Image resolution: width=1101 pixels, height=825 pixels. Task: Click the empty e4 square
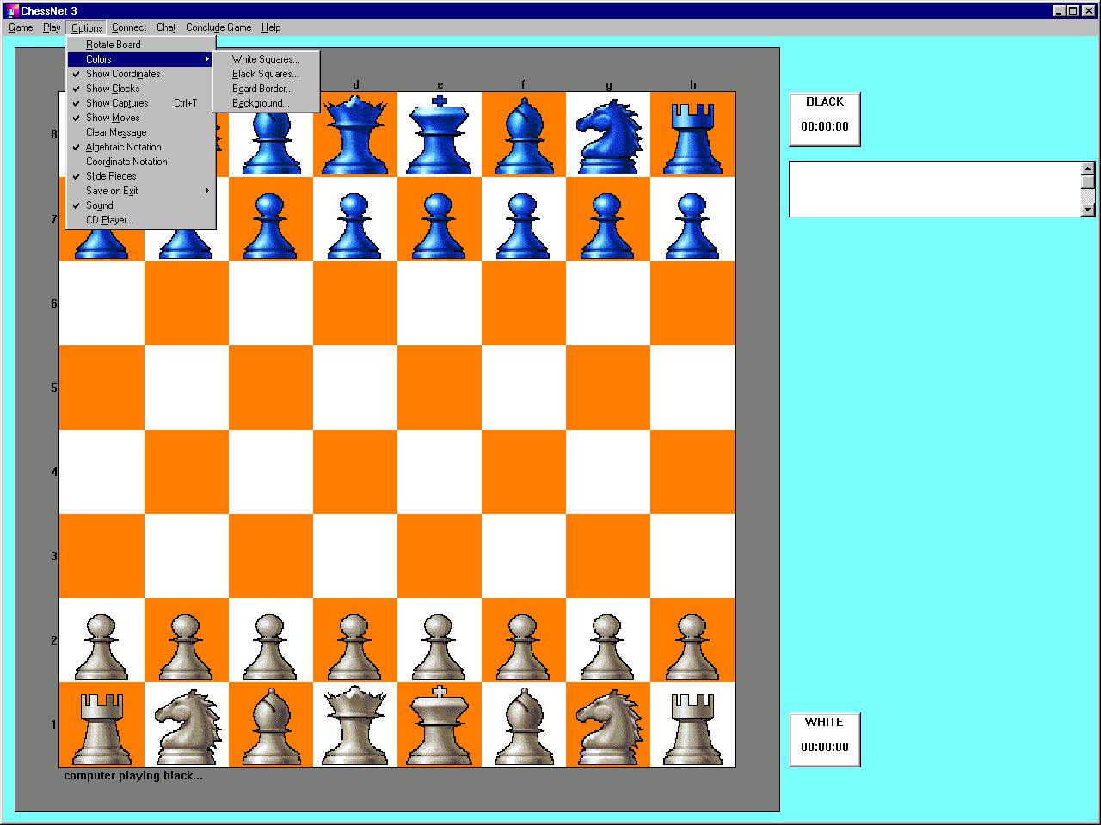(x=440, y=472)
